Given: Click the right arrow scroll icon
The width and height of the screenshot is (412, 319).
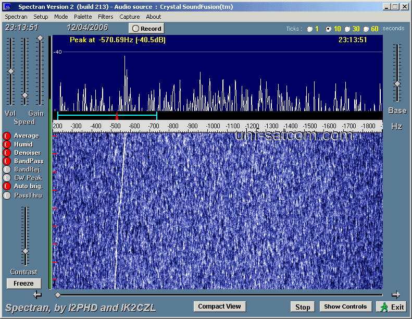Looking at the screenshot, I should [396, 295].
